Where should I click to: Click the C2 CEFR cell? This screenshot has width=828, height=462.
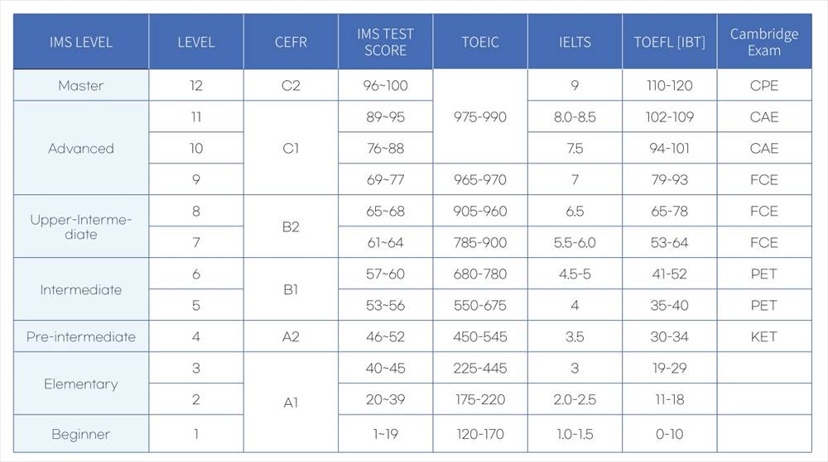291,85
